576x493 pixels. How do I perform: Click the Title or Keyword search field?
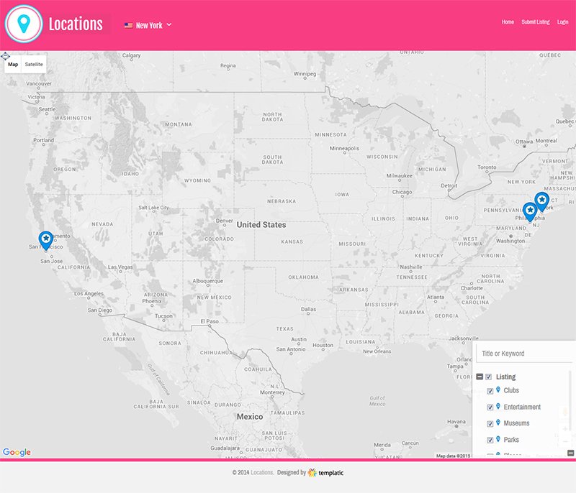[526, 354]
